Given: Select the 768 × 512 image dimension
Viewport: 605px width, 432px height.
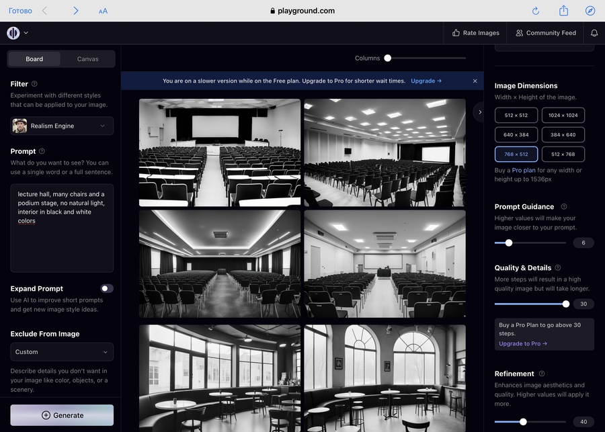Looking at the screenshot, I should [516, 155].
